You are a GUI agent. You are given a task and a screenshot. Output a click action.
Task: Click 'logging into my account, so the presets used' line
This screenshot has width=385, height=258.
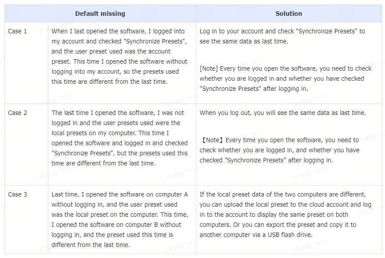pyautogui.click(x=115, y=72)
